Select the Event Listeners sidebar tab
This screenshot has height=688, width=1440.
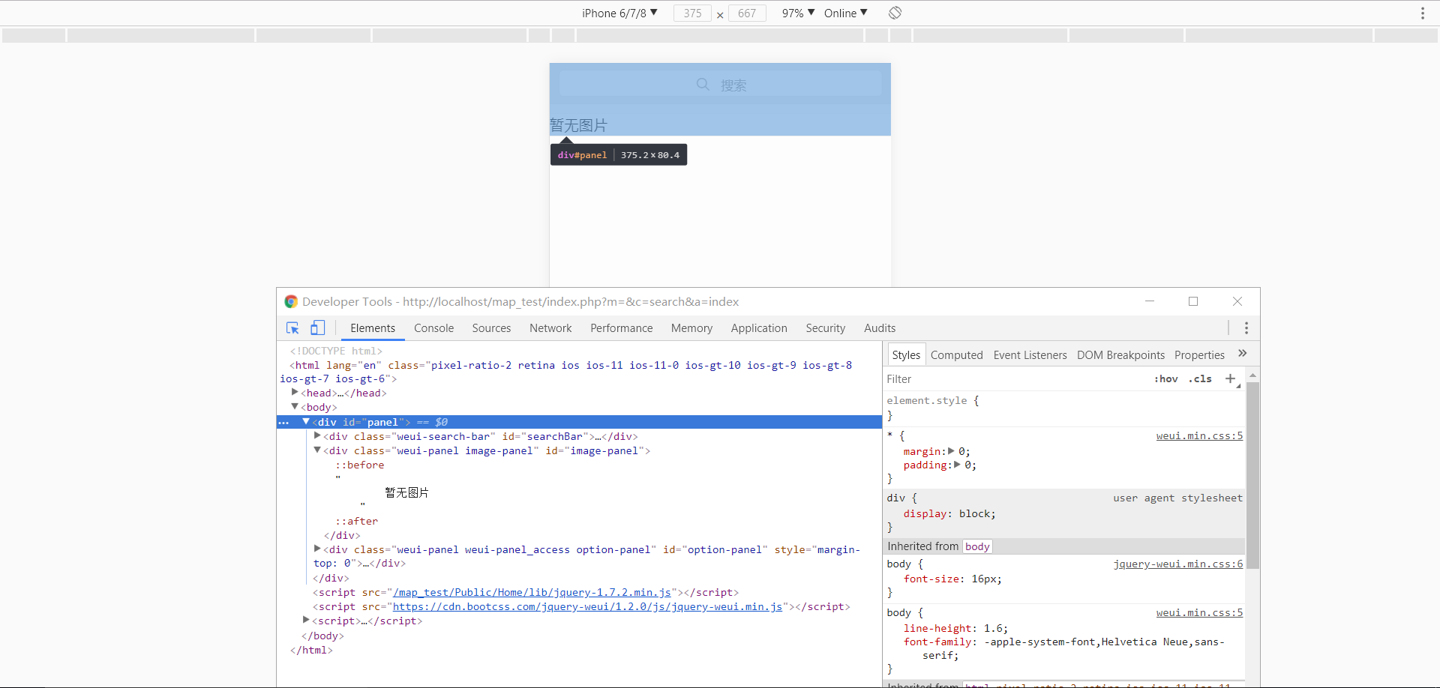click(1030, 354)
